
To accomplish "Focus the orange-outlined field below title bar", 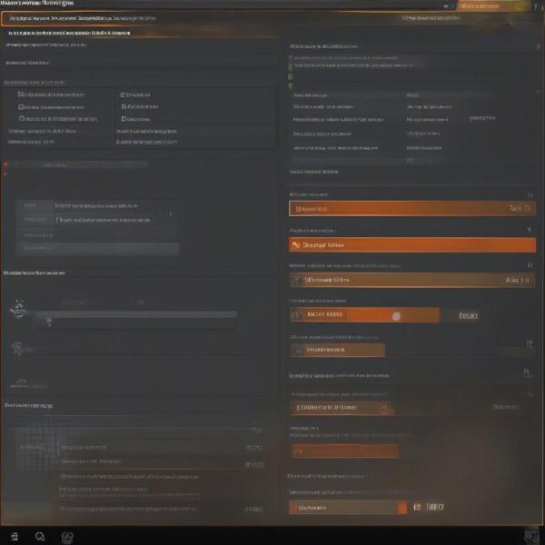I will click(139, 18).
